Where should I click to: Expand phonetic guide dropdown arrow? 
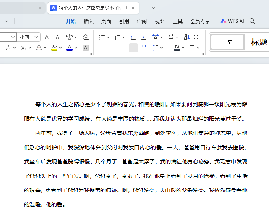pos(76,37)
